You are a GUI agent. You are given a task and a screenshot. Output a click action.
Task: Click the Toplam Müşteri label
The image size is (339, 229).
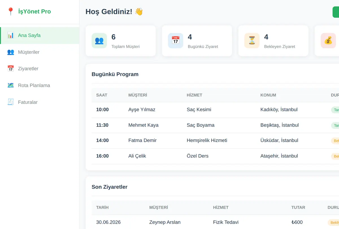click(125, 47)
